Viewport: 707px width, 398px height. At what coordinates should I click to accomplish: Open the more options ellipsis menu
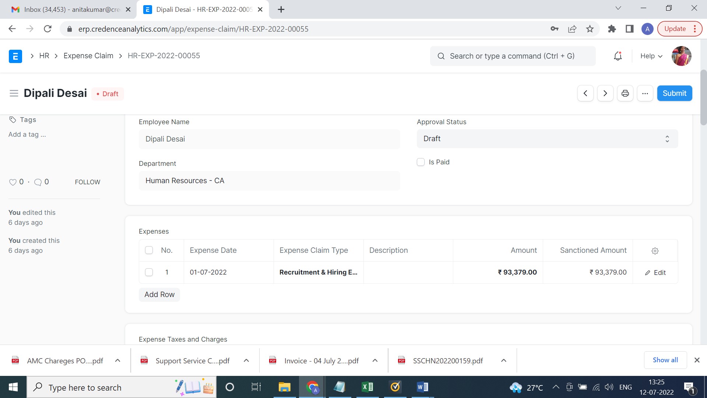[x=645, y=93]
